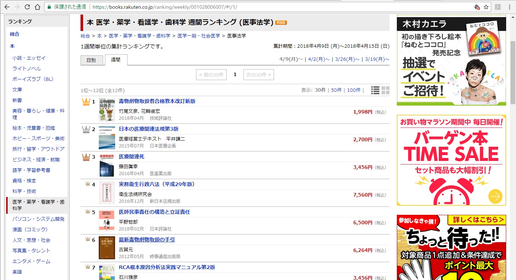Go to browser home page icon
The height and width of the screenshot is (280, 516).
[37, 7]
